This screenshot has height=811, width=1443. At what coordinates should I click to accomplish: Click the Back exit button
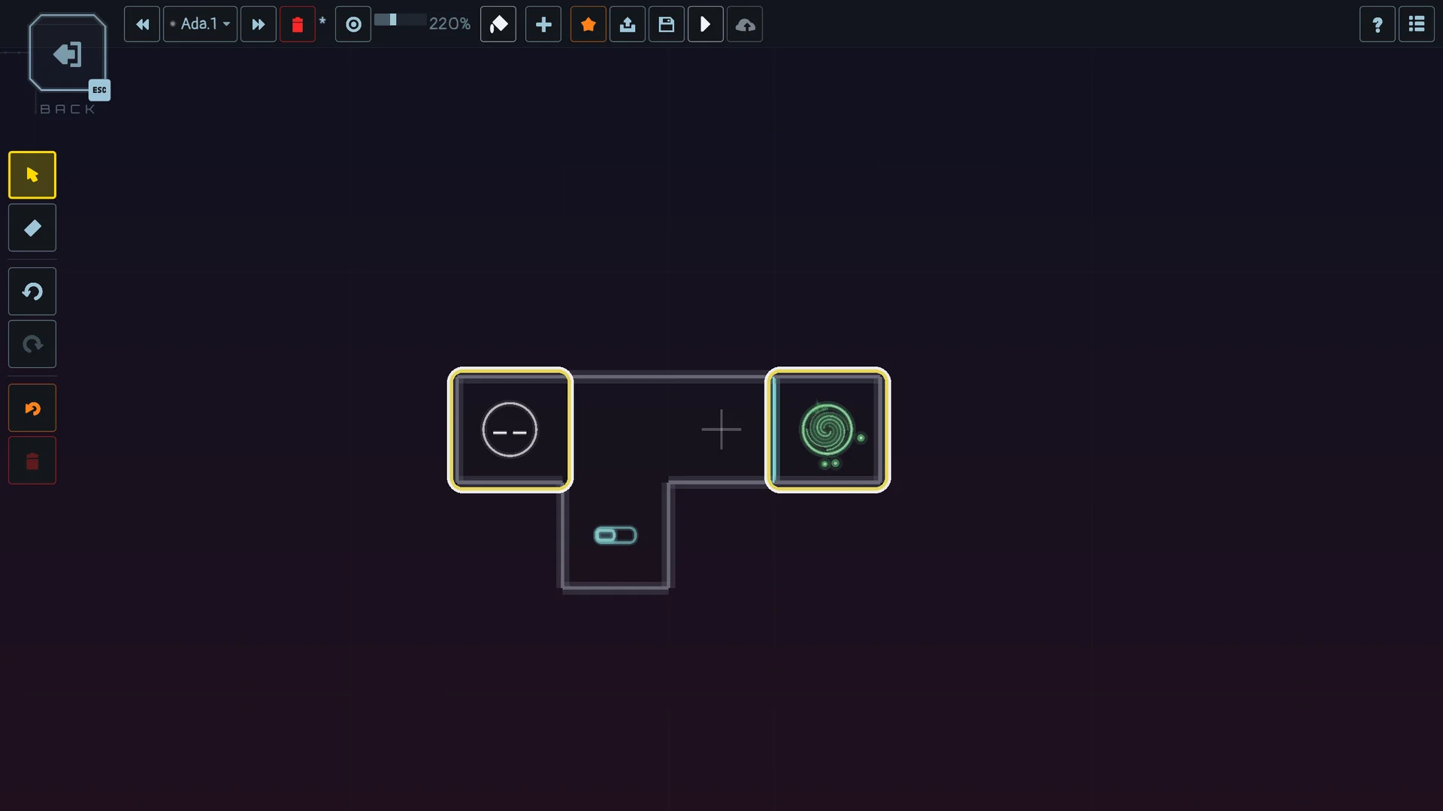(x=68, y=54)
